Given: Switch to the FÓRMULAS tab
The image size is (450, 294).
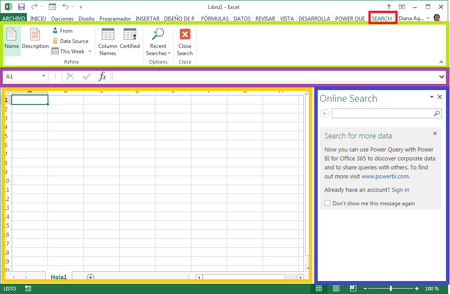Looking at the screenshot, I should coord(215,18).
